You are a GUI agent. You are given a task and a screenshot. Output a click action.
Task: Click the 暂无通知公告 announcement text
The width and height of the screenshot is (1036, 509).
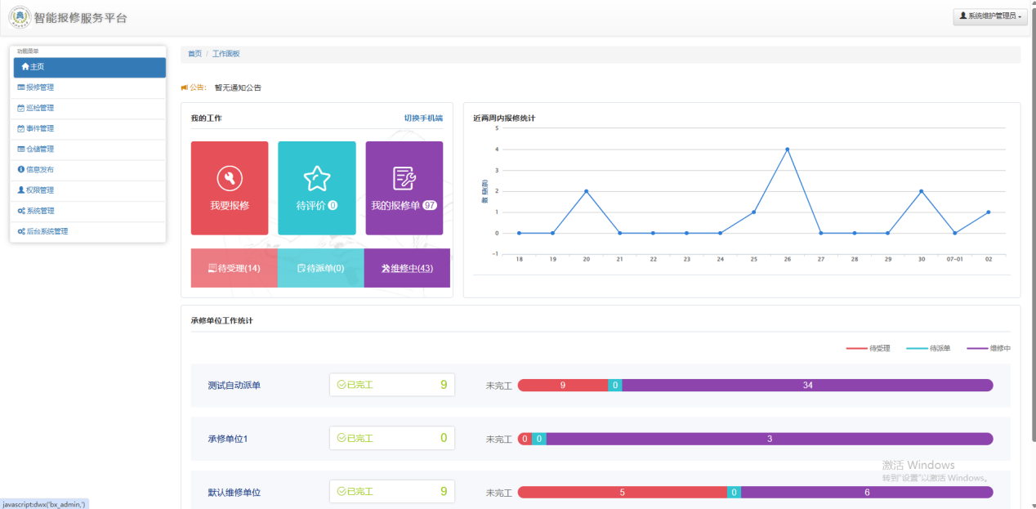pyautogui.click(x=238, y=87)
